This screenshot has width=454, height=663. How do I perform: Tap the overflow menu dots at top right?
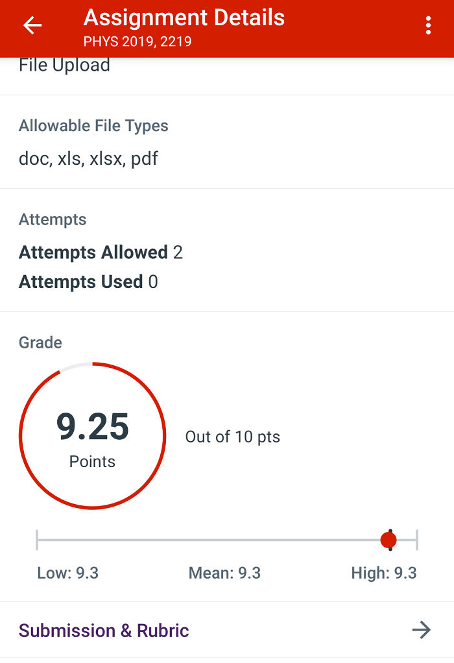pyautogui.click(x=428, y=26)
